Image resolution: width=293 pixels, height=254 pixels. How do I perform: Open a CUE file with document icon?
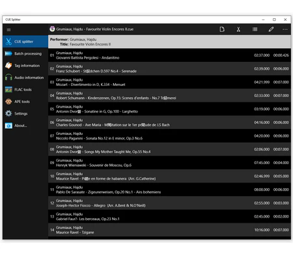(222, 29)
